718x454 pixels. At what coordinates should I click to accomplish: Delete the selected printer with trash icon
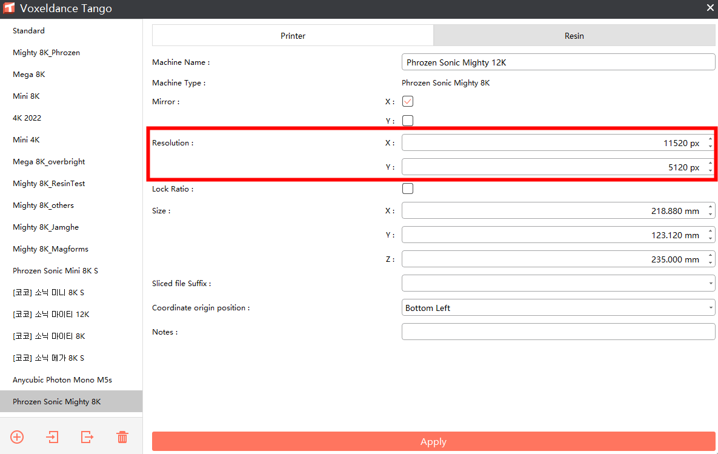click(x=122, y=436)
